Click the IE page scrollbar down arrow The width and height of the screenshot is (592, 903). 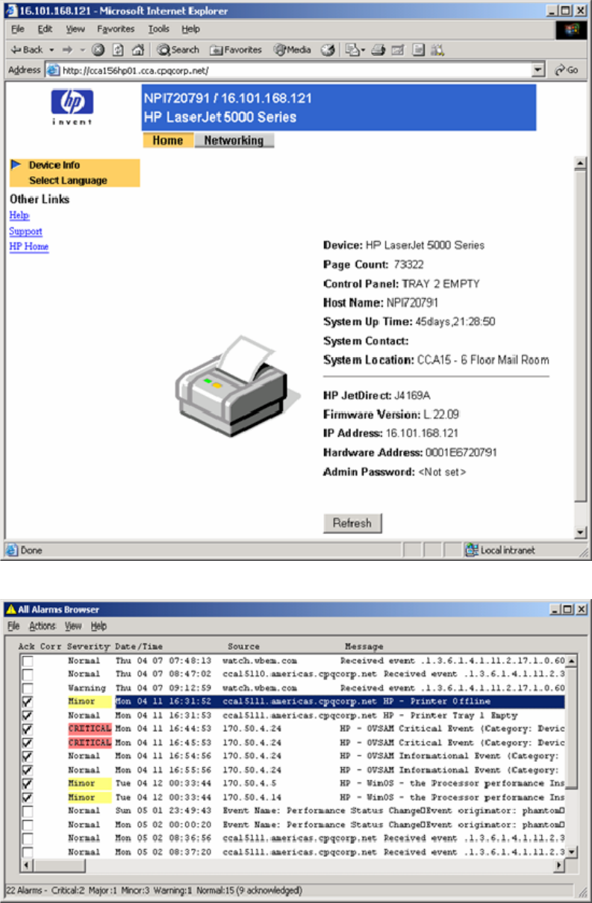click(x=579, y=532)
